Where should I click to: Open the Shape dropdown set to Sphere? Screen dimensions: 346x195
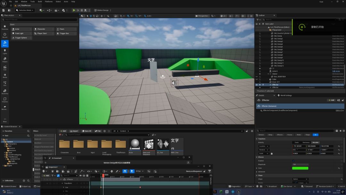[300, 179]
